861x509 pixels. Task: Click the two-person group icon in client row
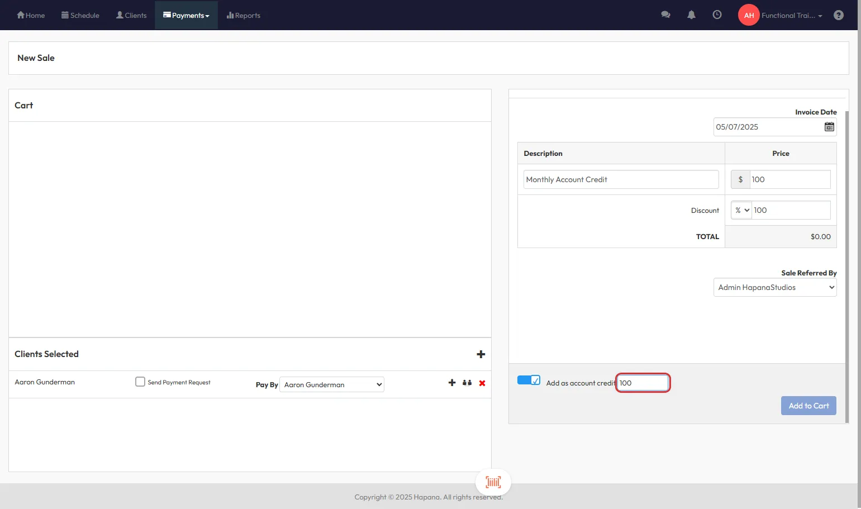[467, 383]
